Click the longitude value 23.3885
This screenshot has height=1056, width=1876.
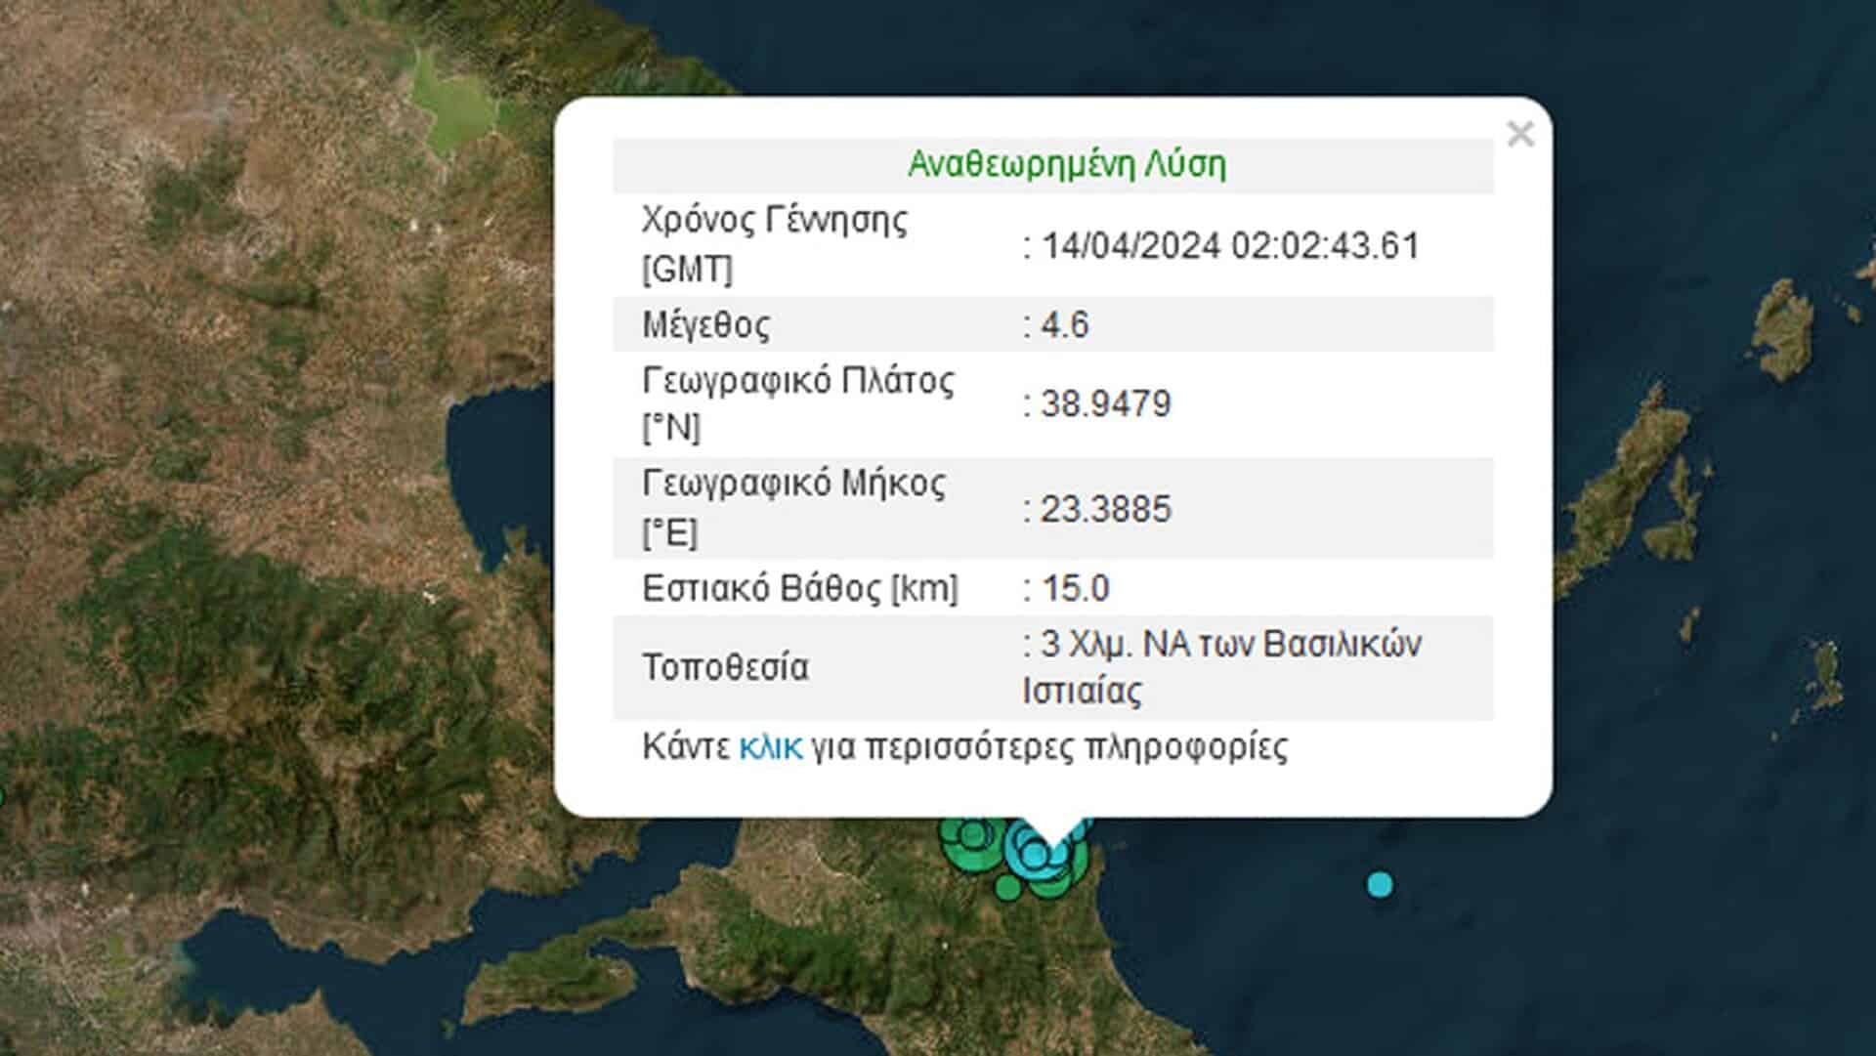coord(1105,509)
